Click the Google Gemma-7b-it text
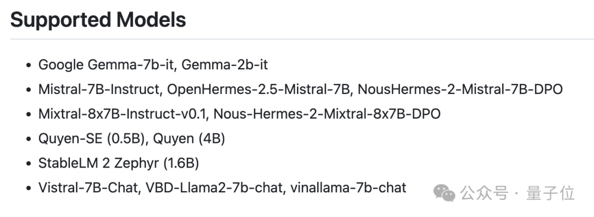594x217 pixels. (x=106, y=65)
